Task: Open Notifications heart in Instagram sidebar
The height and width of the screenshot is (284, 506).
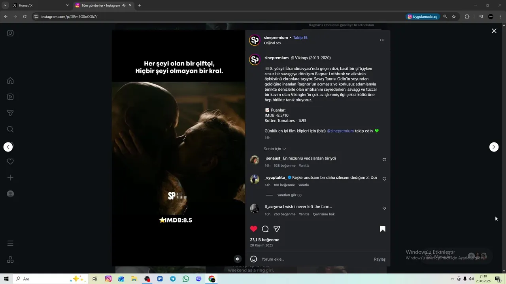Action: (x=10, y=161)
